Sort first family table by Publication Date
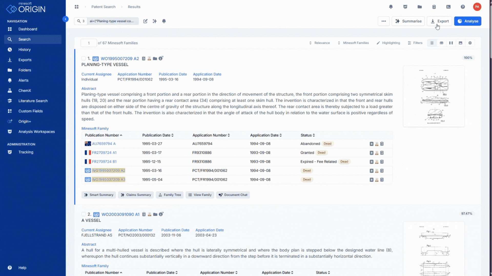 (x=158, y=135)
